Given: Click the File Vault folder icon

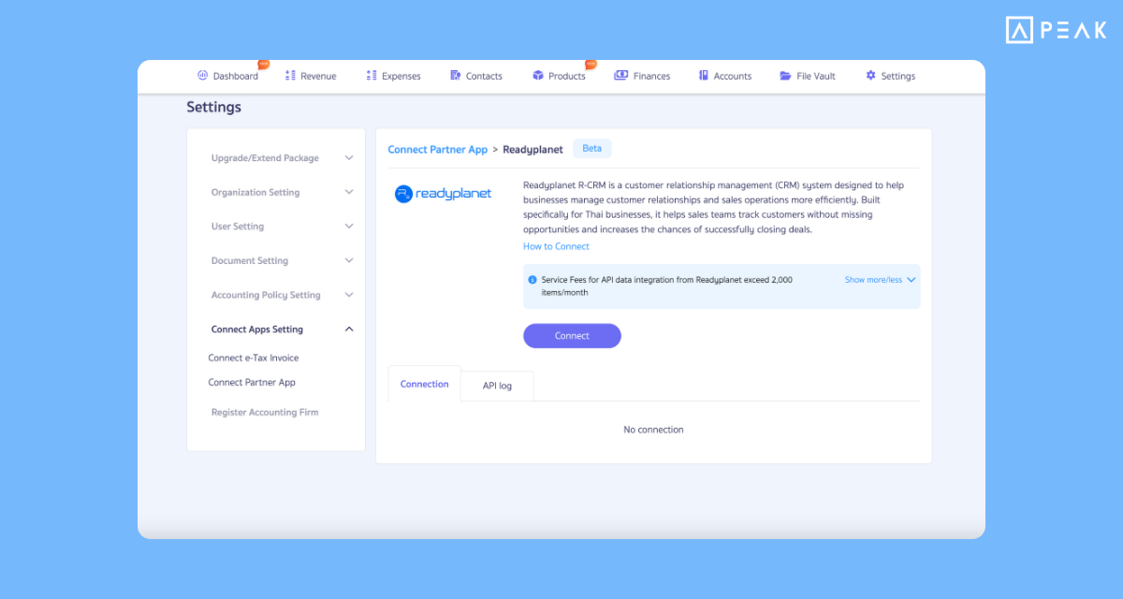Looking at the screenshot, I should [x=784, y=75].
